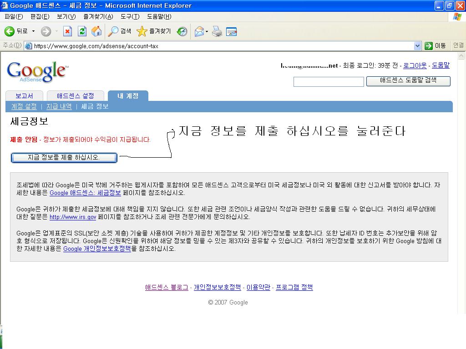Open the 이용약관 footer link
Viewport: 466px width, 349px height.
click(x=258, y=287)
